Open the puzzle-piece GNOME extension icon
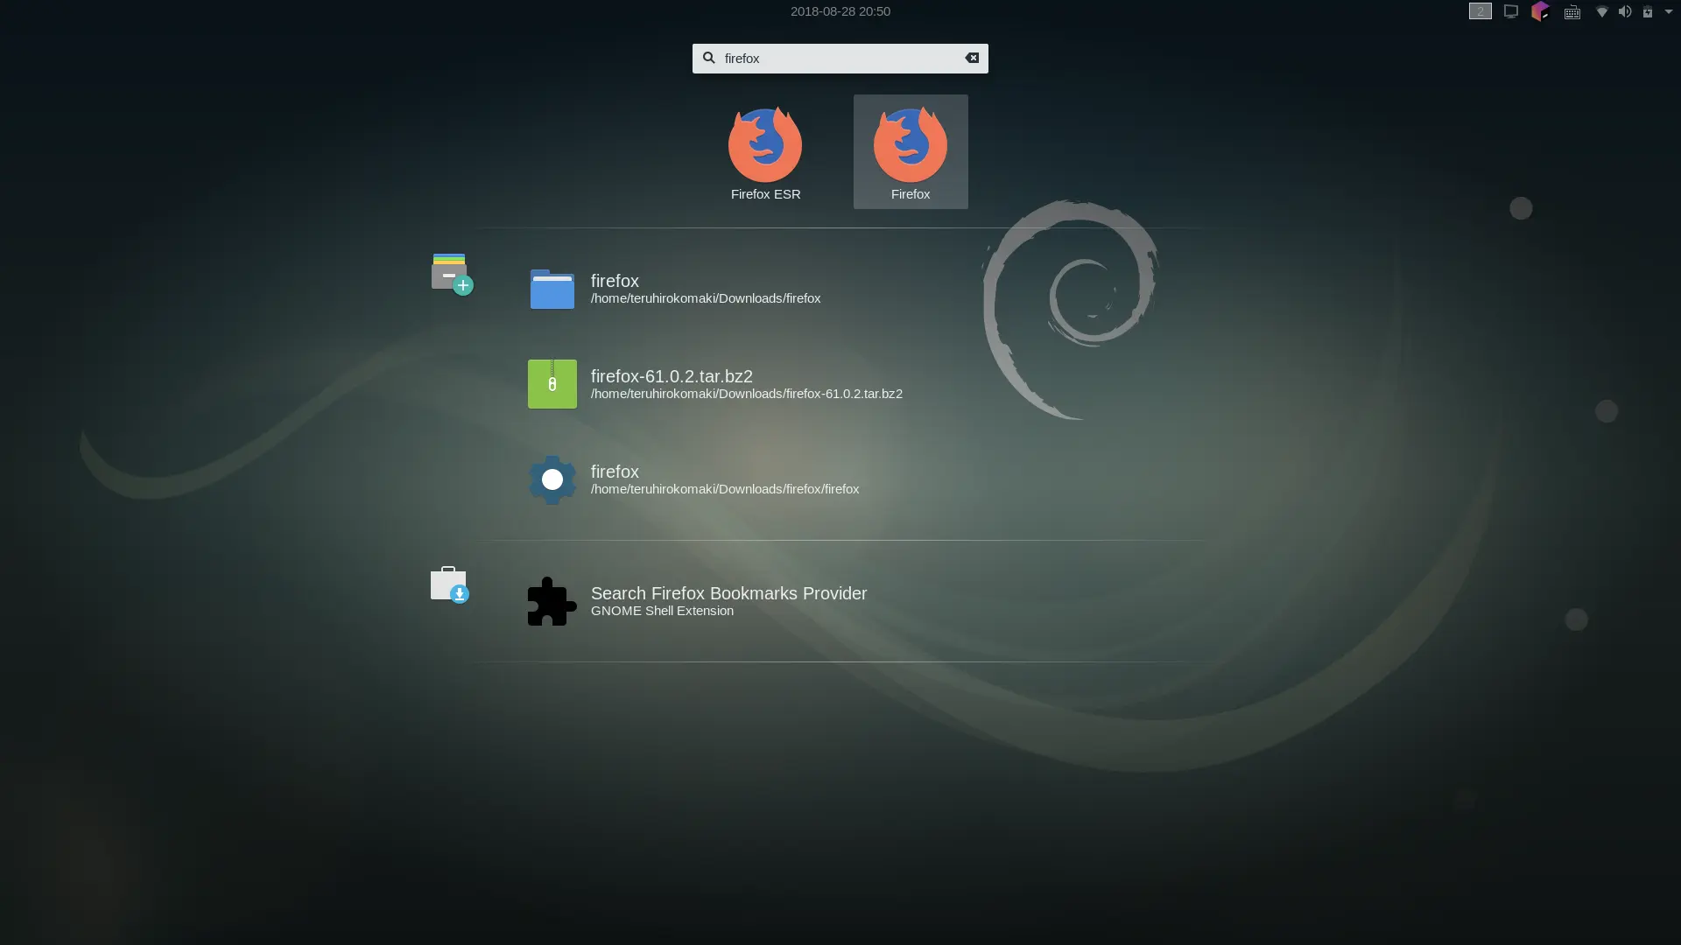The width and height of the screenshot is (1681, 945). pyautogui.click(x=551, y=600)
